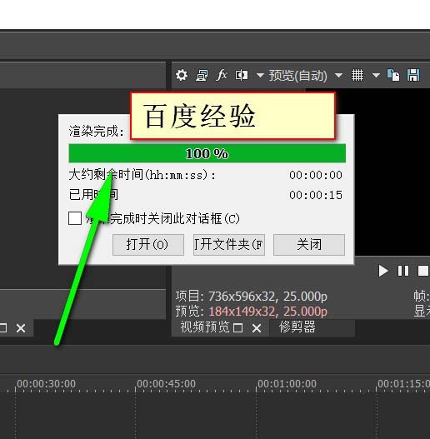
Task: Expand overlays grid dropdown arrow
Action: pyautogui.click(x=376, y=75)
